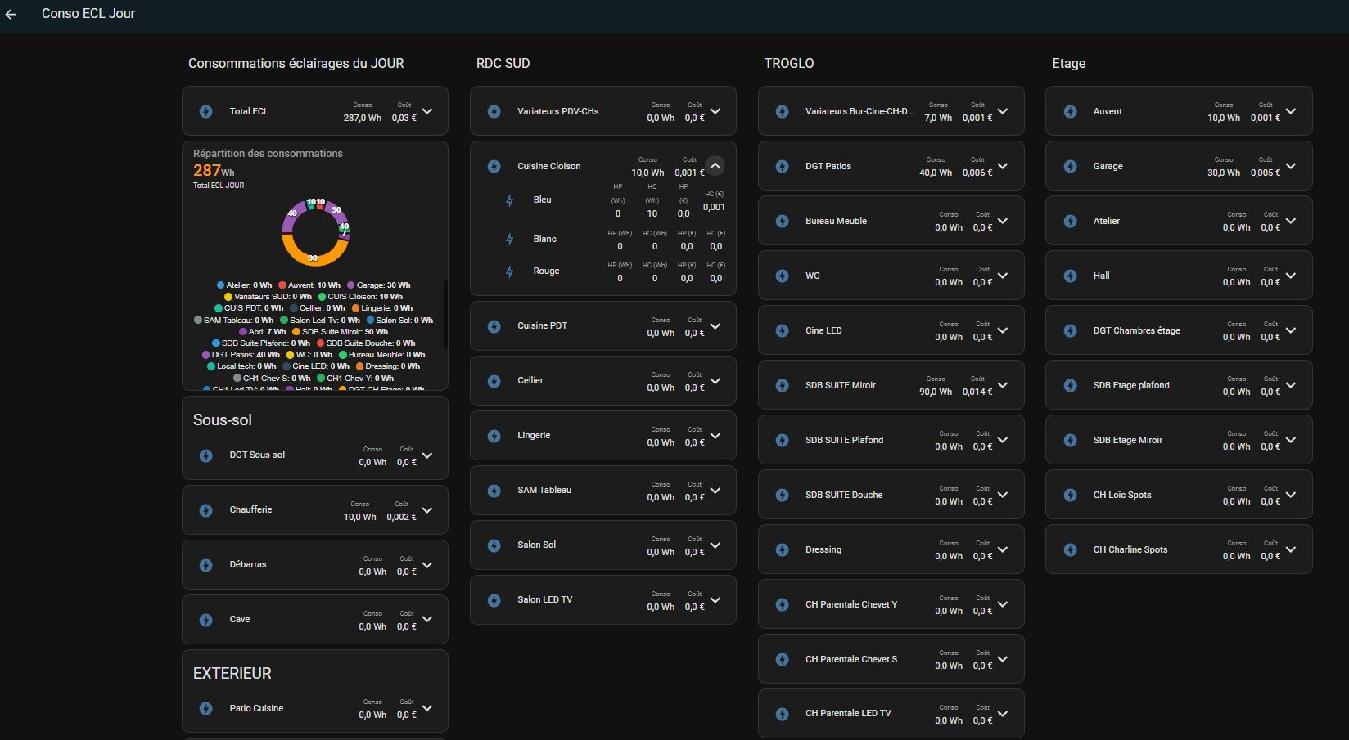This screenshot has height=740, width=1349.
Task: Toggle SDB Suite Miroir legend entry
Action: [x=340, y=332]
